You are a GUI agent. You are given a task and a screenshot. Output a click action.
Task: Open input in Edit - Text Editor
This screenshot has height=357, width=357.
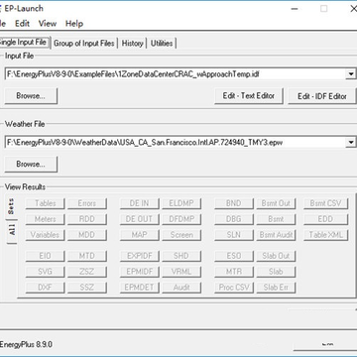pyautogui.click(x=249, y=96)
